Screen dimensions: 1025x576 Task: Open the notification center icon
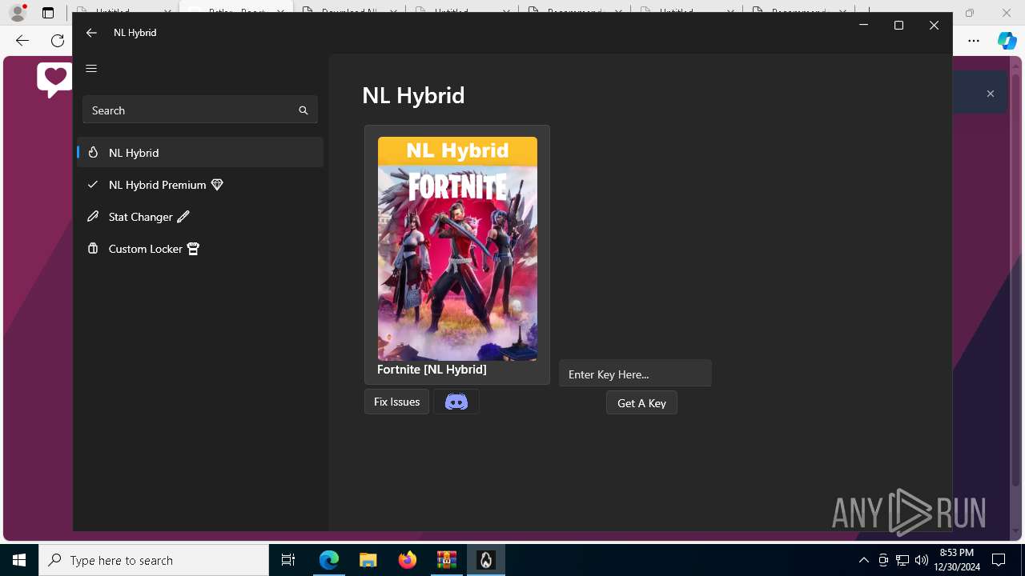pyautogui.click(x=999, y=560)
